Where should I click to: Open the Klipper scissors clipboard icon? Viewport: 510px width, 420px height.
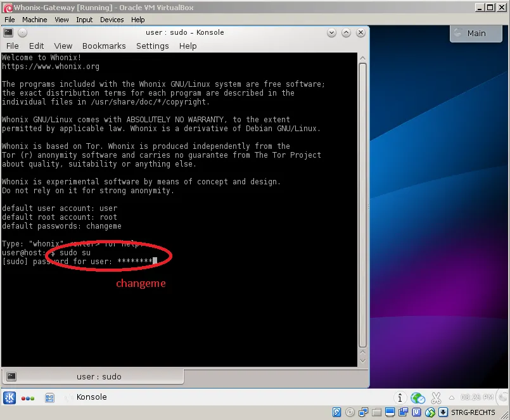click(x=436, y=398)
